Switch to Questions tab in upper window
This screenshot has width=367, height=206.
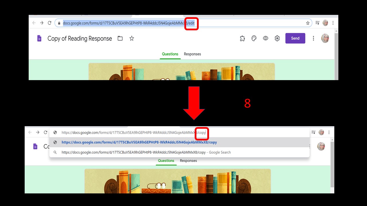pos(170,54)
